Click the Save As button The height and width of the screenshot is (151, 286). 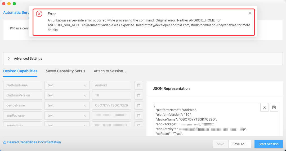tap(240, 144)
